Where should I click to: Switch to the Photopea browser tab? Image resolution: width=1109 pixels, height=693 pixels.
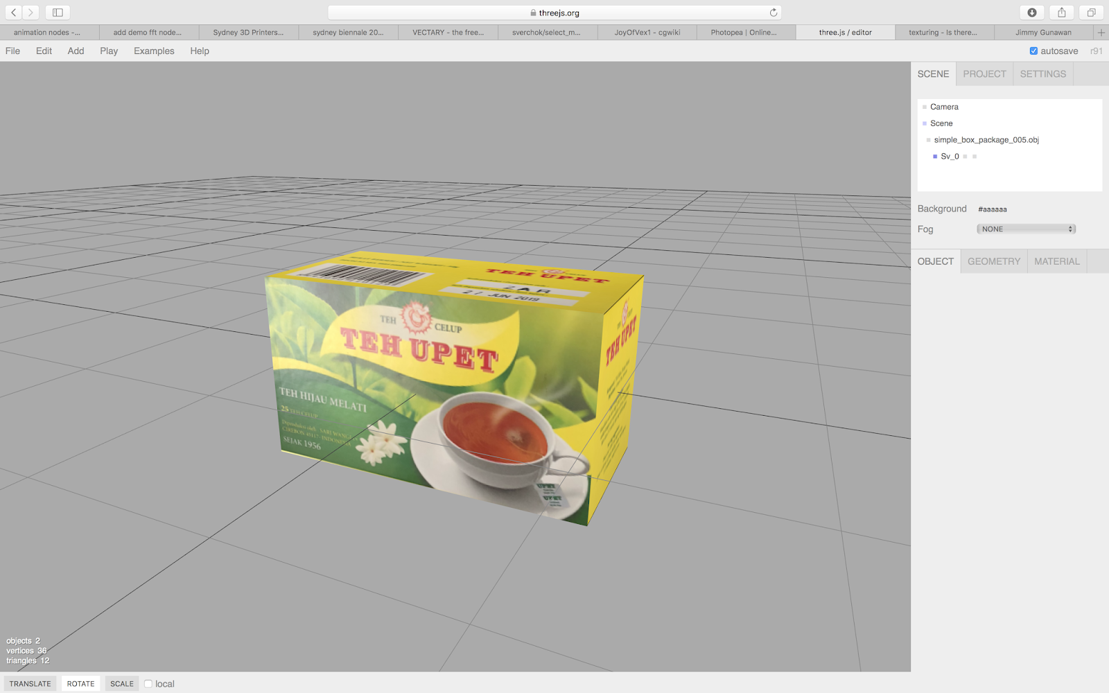tap(746, 33)
